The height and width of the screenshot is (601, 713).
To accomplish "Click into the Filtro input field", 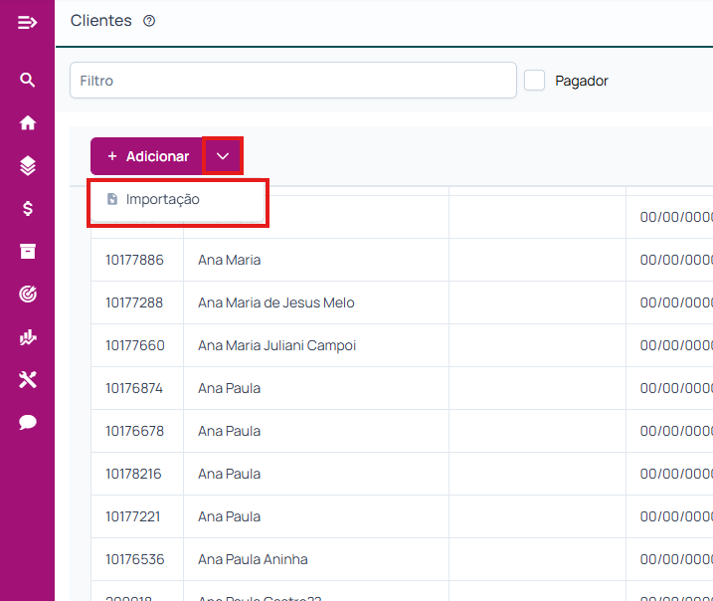I will click(x=292, y=81).
